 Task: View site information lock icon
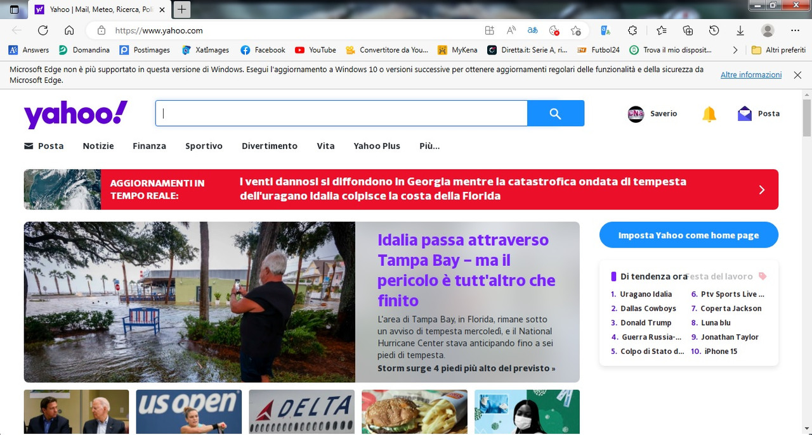coord(101,30)
